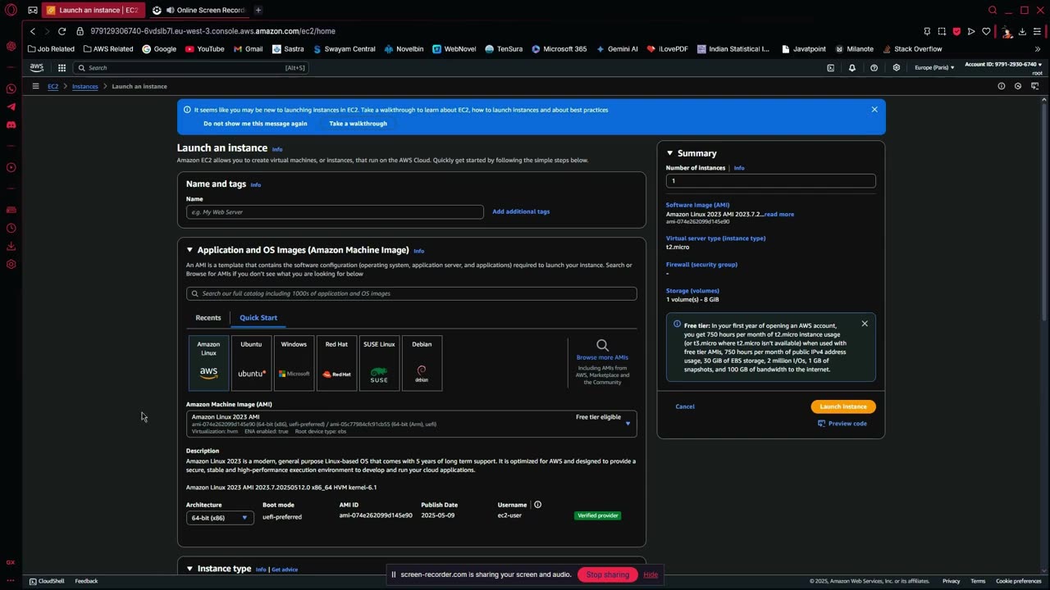The image size is (1050, 590).
Task: Open the Stack Overflow bookmark
Action: tap(911, 49)
